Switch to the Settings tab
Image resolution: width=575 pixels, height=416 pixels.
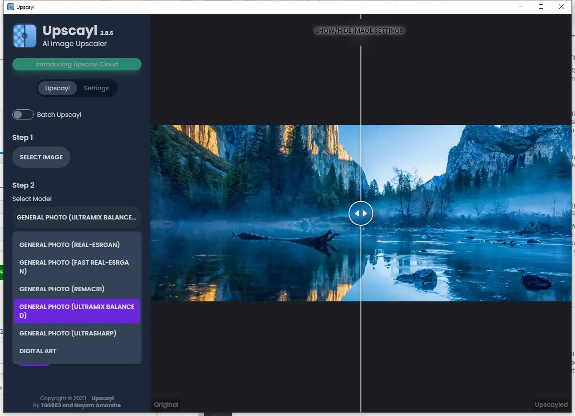tap(96, 88)
